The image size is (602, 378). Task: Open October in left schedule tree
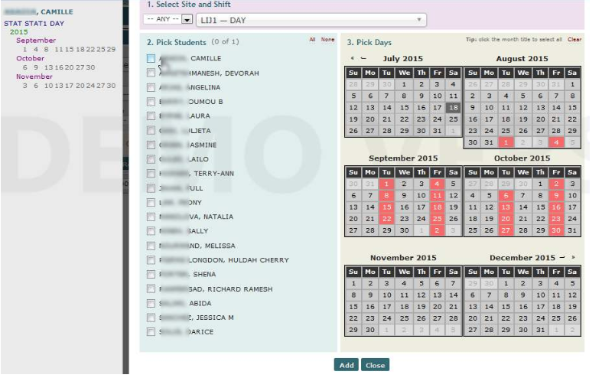pyautogui.click(x=31, y=58)
